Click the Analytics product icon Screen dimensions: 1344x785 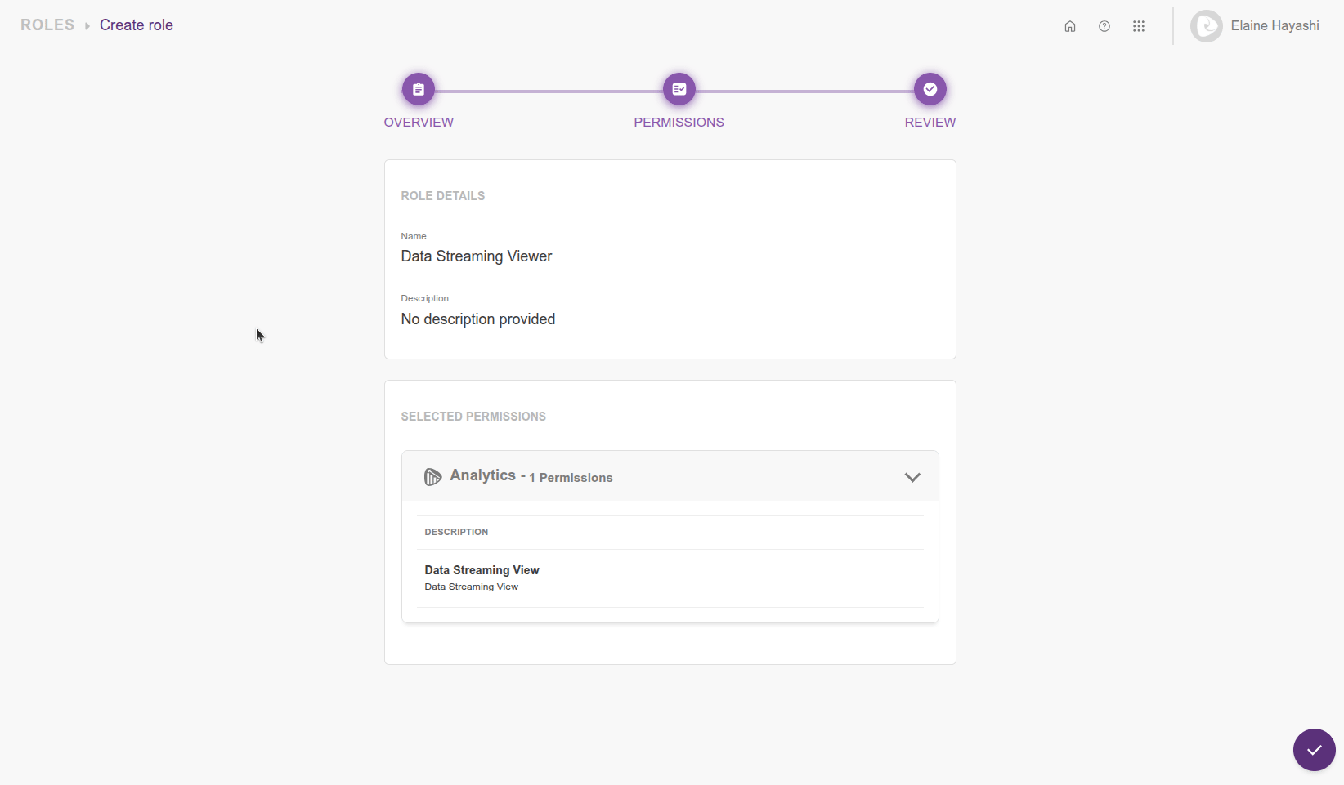(x=432, y=476)
